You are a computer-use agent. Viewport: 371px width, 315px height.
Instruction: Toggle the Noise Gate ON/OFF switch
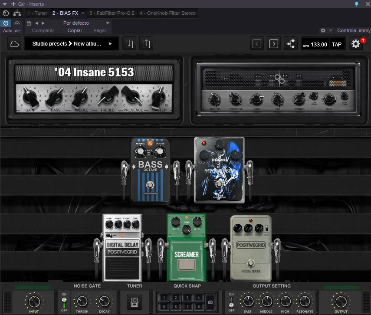coord(64,302)
